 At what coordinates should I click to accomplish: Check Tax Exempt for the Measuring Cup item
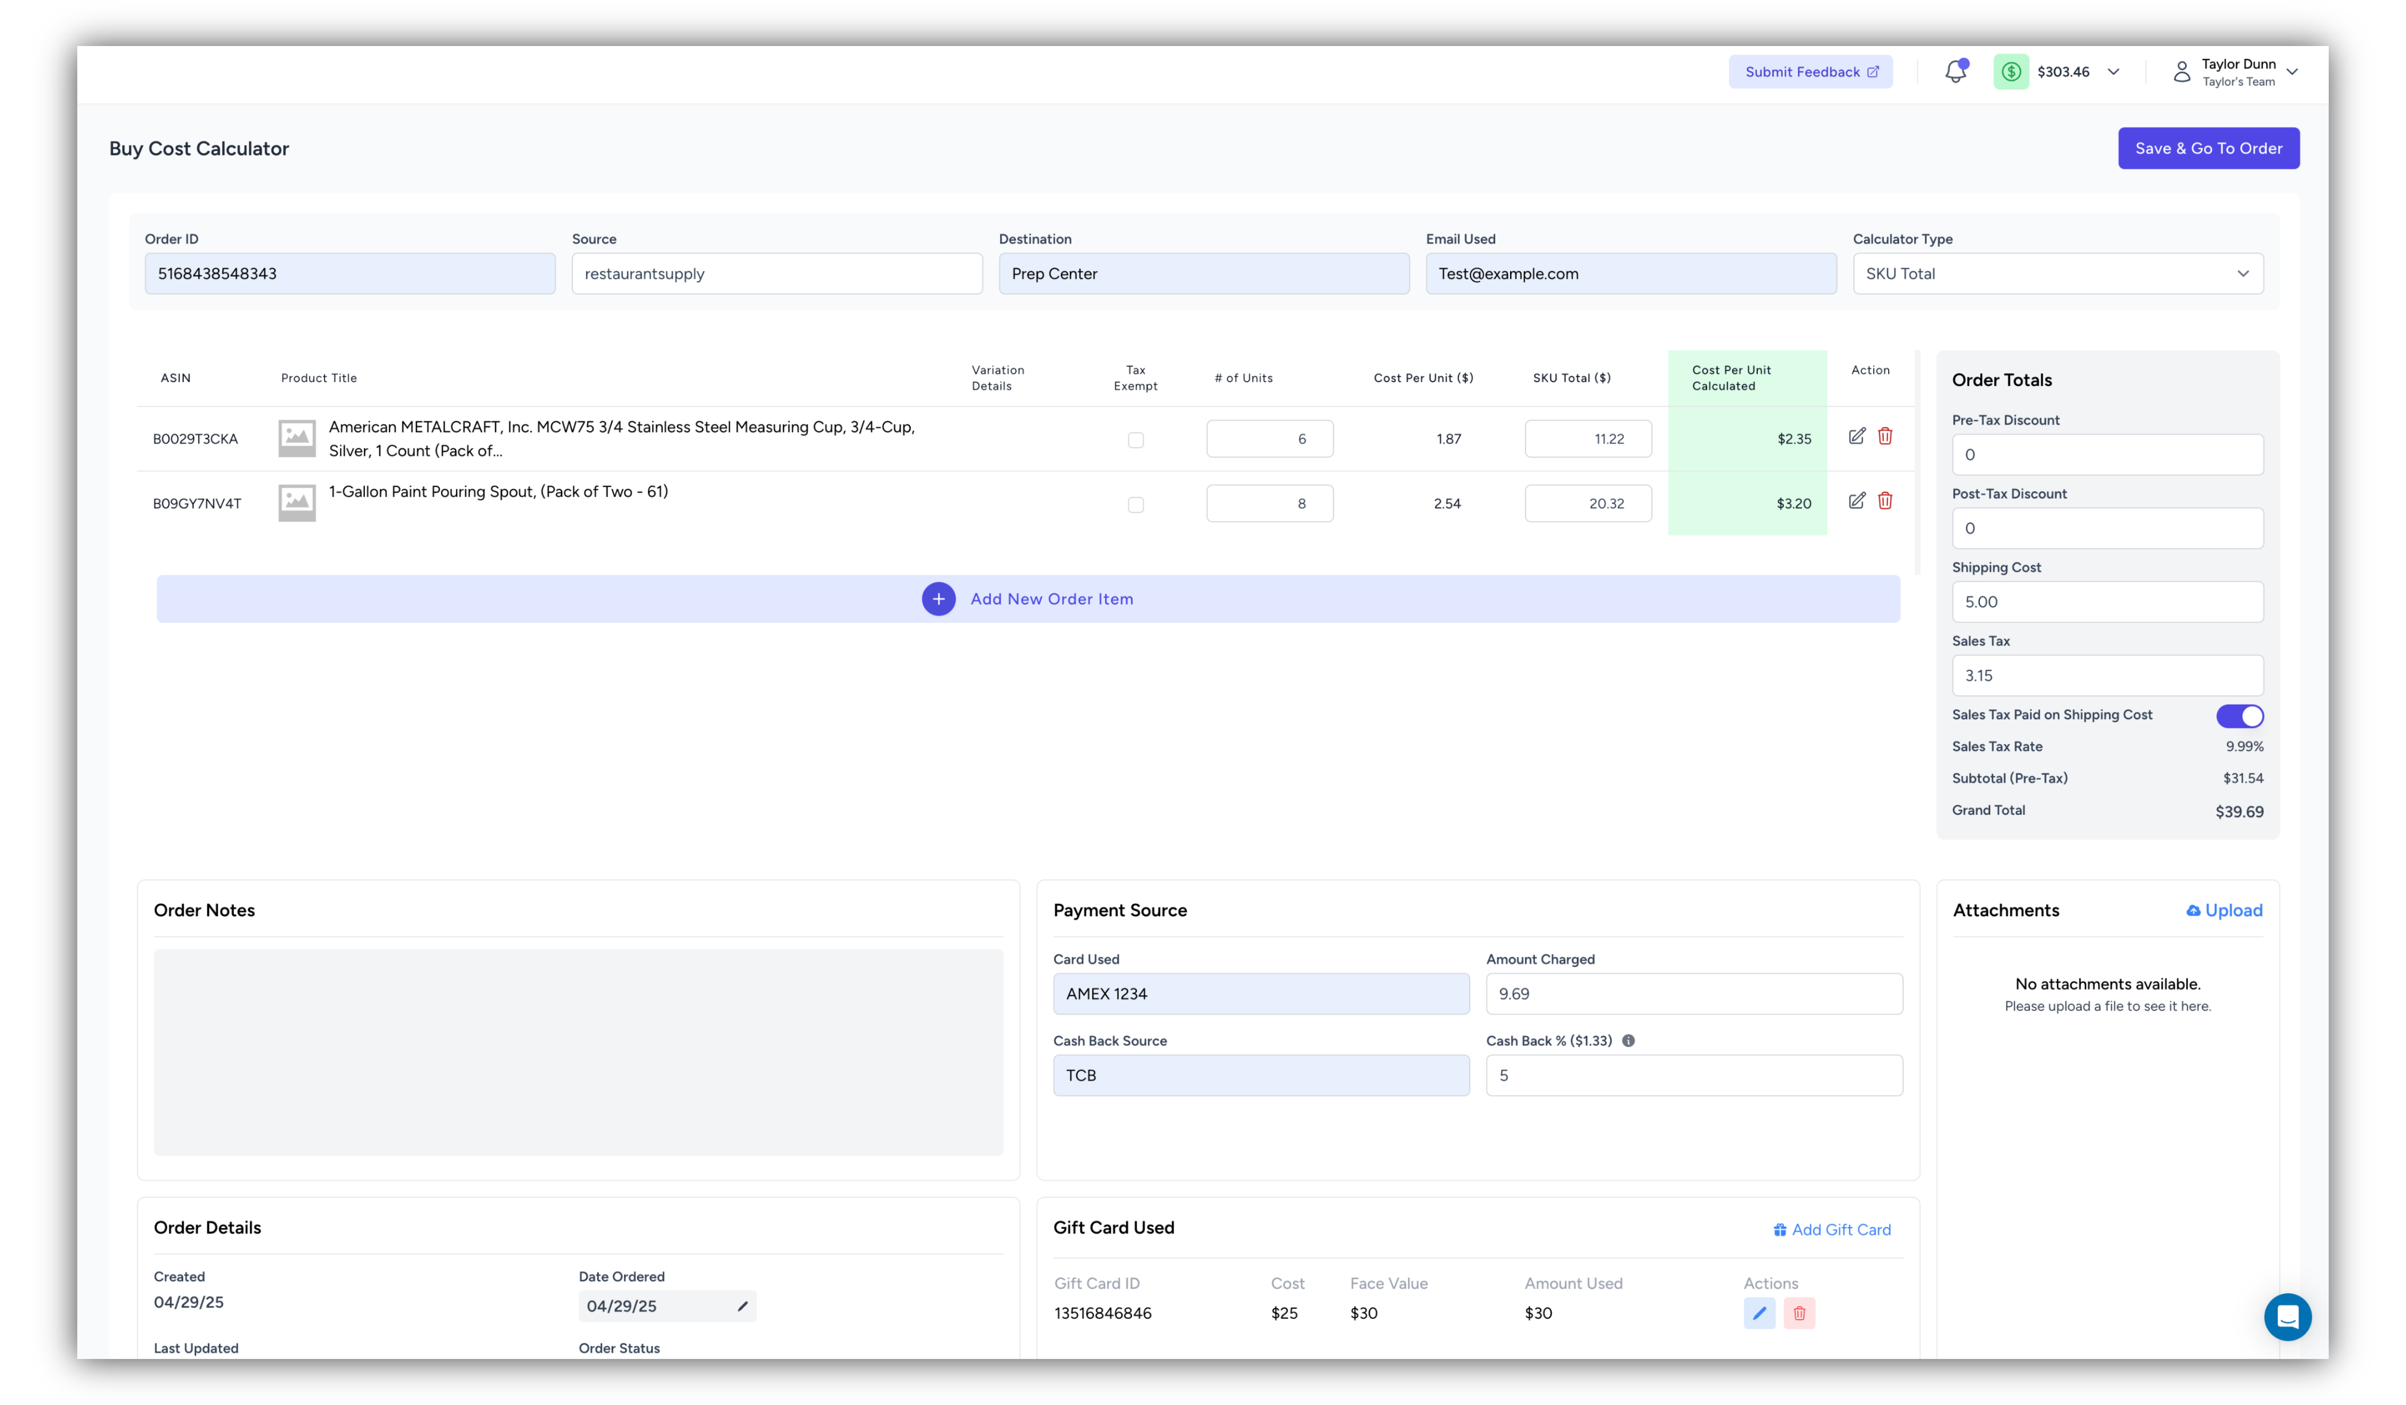1135,440
